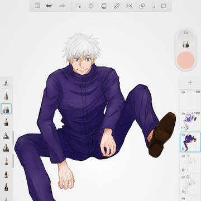The image size is (201, 201).
Task: Select the small stroke stabilizer icon
Action: coord(154,7)
